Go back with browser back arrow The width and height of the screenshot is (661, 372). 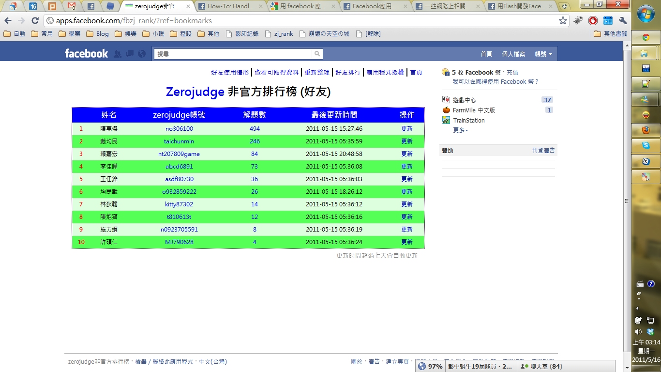8,21
